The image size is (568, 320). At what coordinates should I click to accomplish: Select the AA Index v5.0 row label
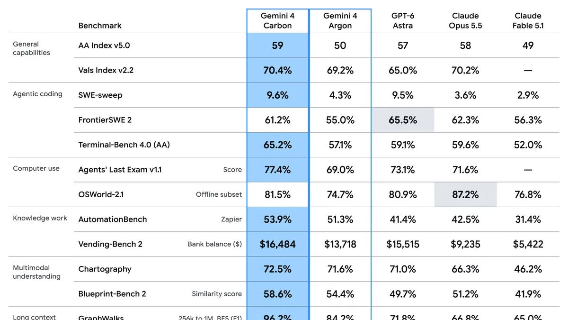click(104, 46)
